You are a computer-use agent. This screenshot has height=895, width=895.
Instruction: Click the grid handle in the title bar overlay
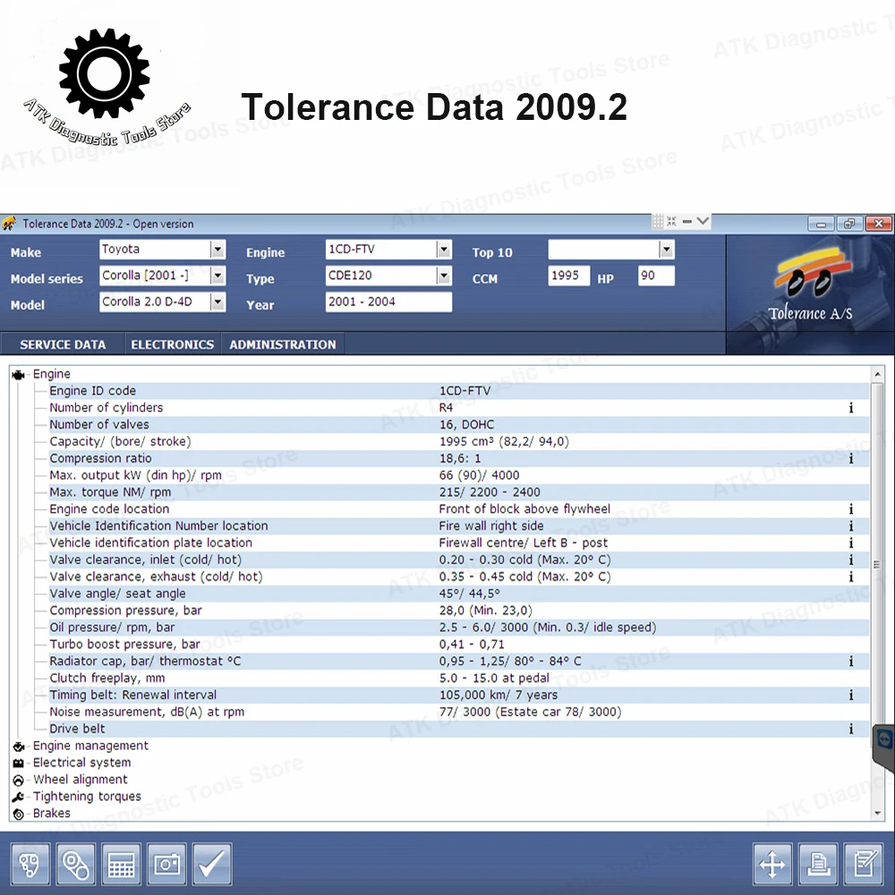(658, 221)
